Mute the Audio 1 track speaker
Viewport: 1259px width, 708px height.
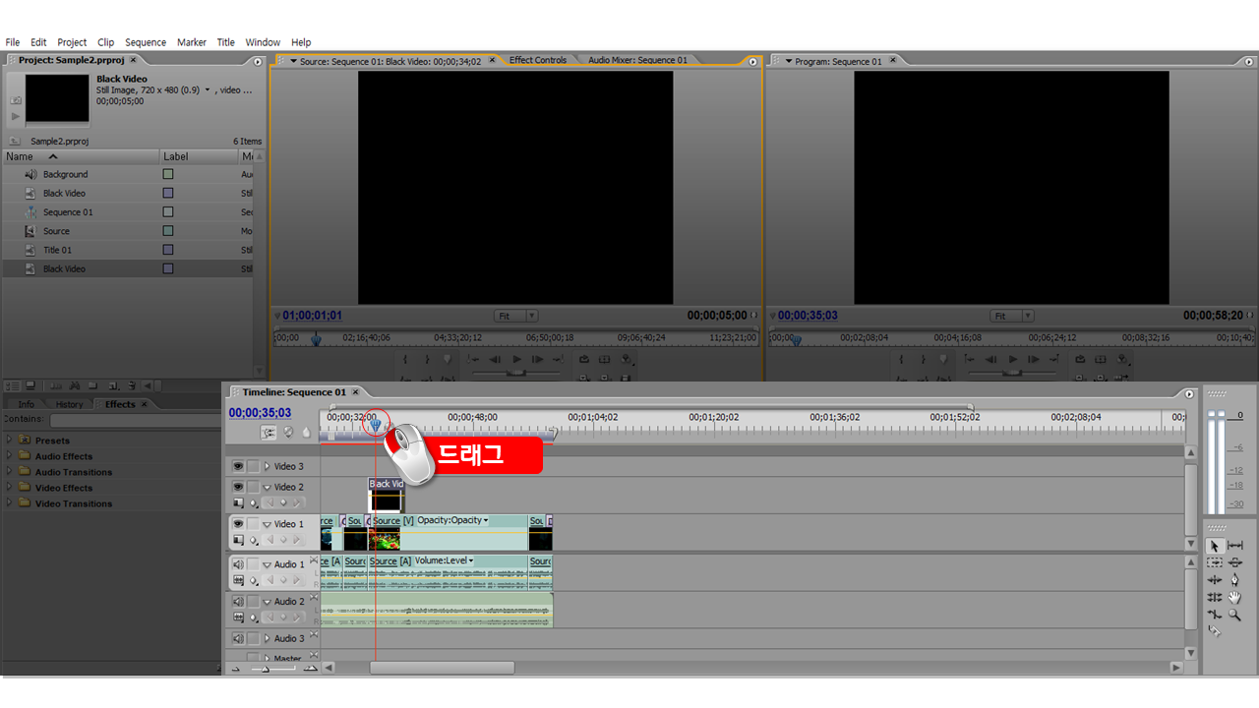tap(237, 564)
